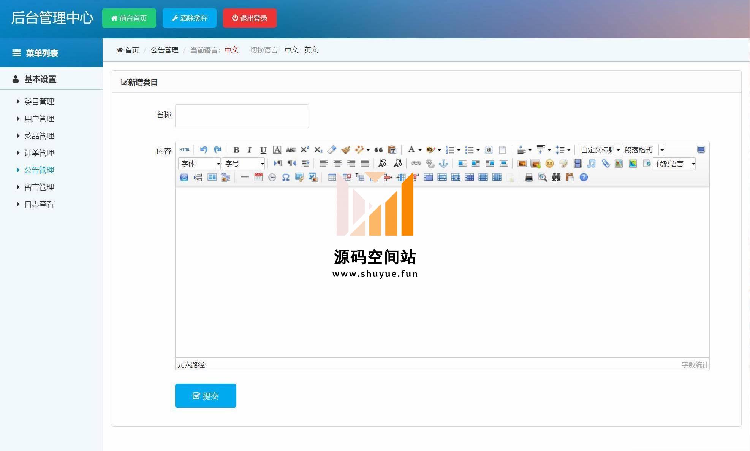Toggle strikethrough formatting
The image size is (750, 451).
(x=291, y=150)
